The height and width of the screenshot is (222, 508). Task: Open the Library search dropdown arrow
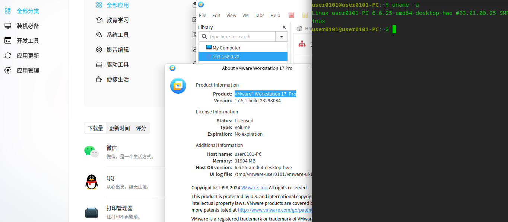point(281,36)
